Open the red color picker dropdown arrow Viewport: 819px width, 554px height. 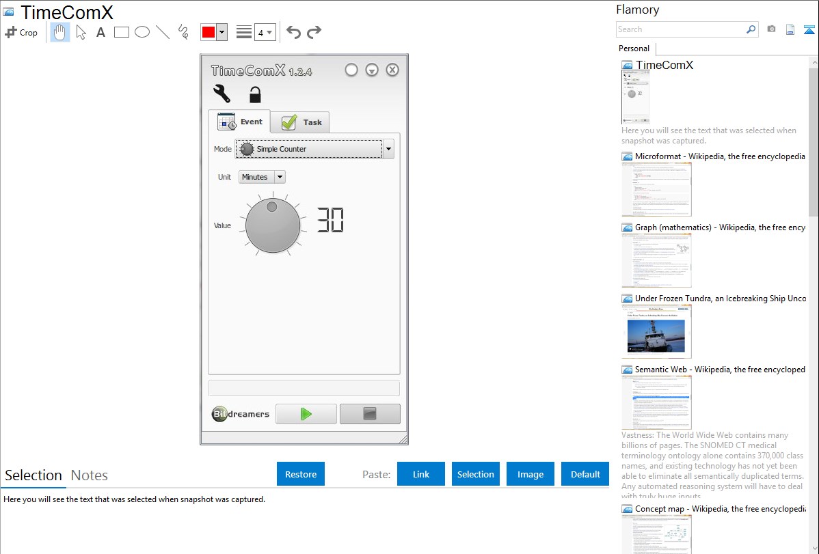click(222, 32)
